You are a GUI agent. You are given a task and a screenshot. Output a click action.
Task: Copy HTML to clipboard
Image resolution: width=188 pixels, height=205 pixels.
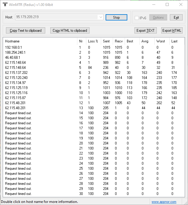[70, 31]
